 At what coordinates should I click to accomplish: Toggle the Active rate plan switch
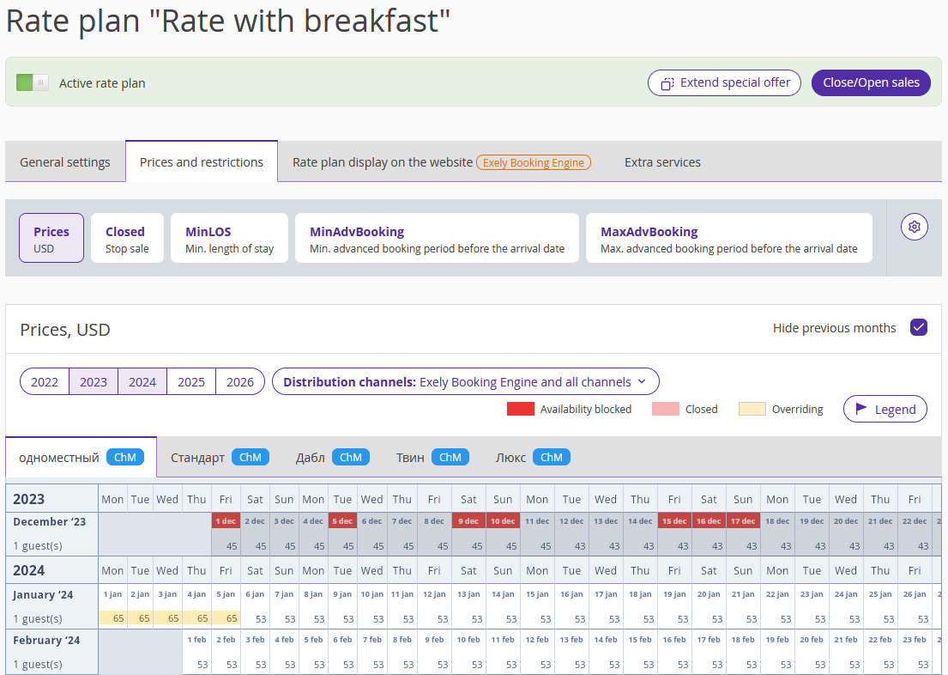[32, 82]
